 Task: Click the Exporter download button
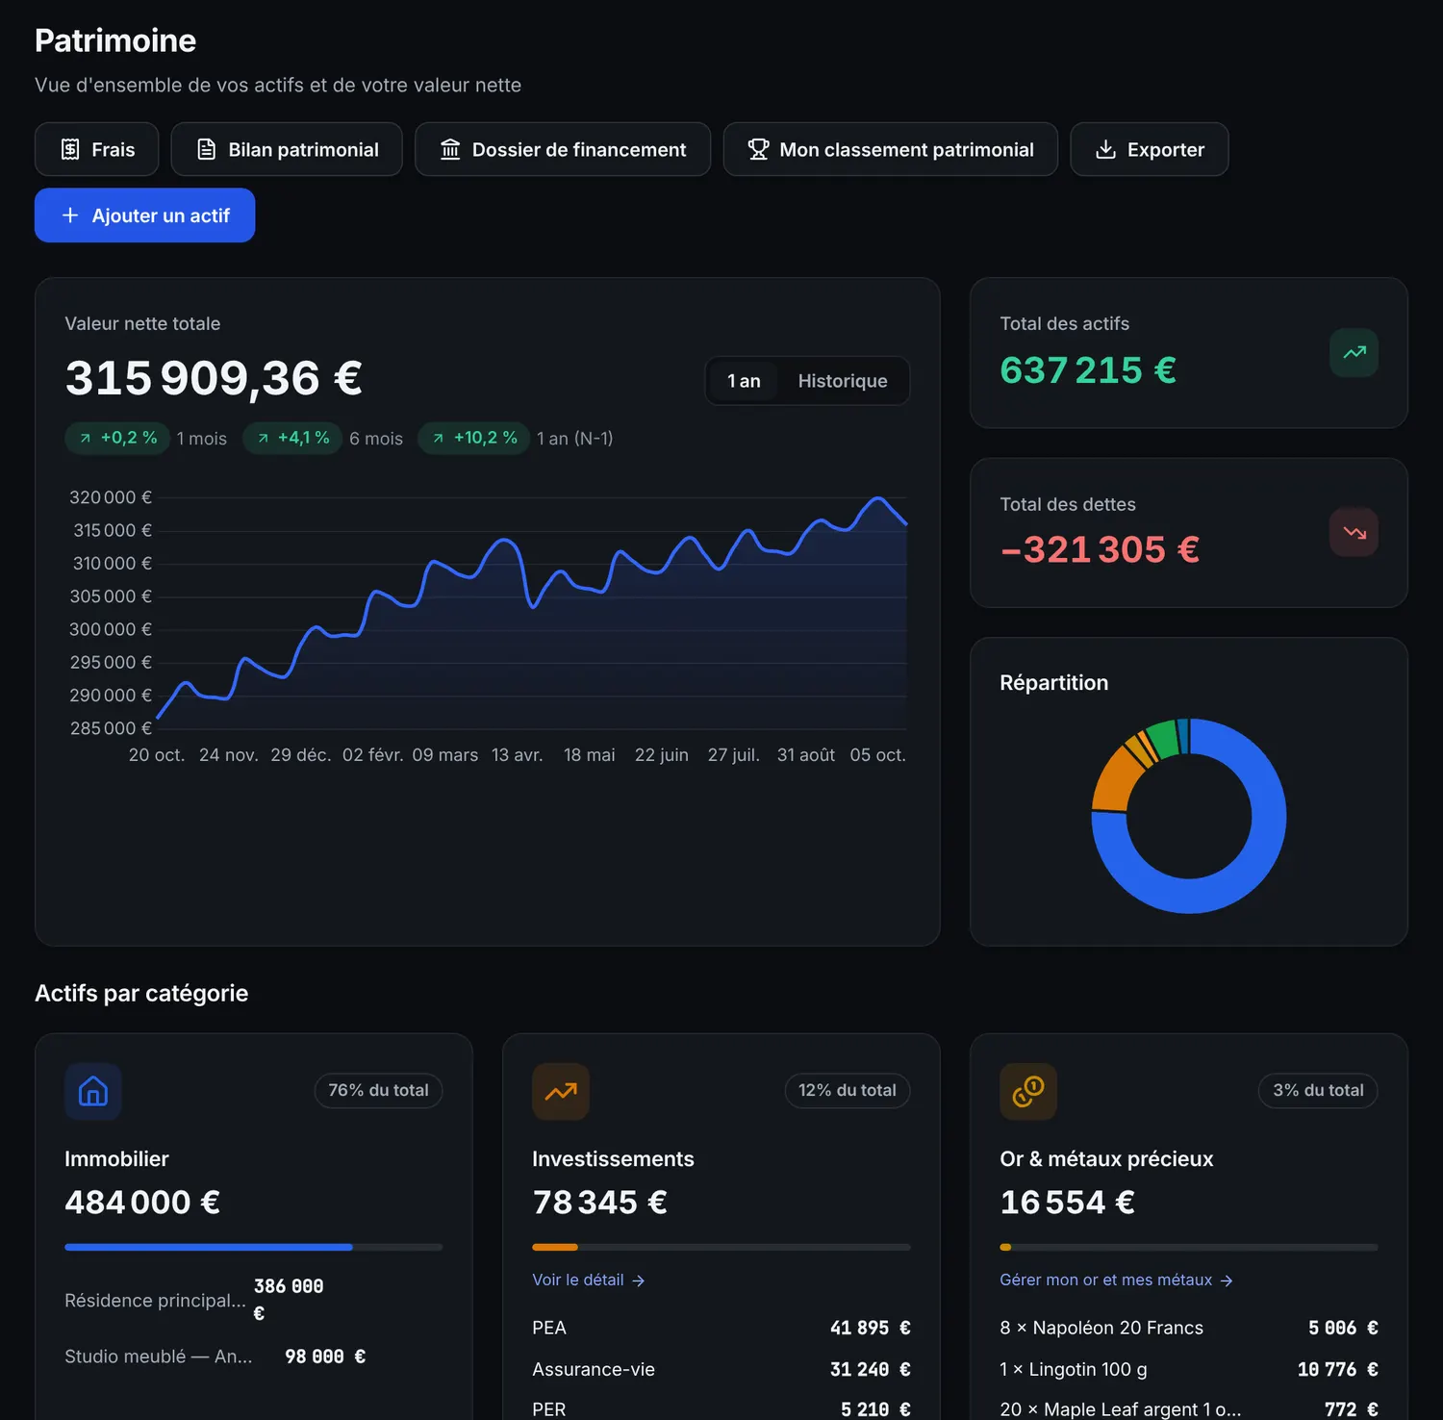pos(1150,149)
